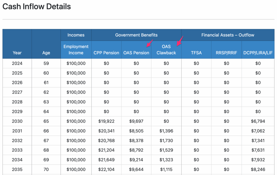Select the DCPP/LIRA/LIF column header
This screenshot has height=175, width=277.
[x=258, y=53]
